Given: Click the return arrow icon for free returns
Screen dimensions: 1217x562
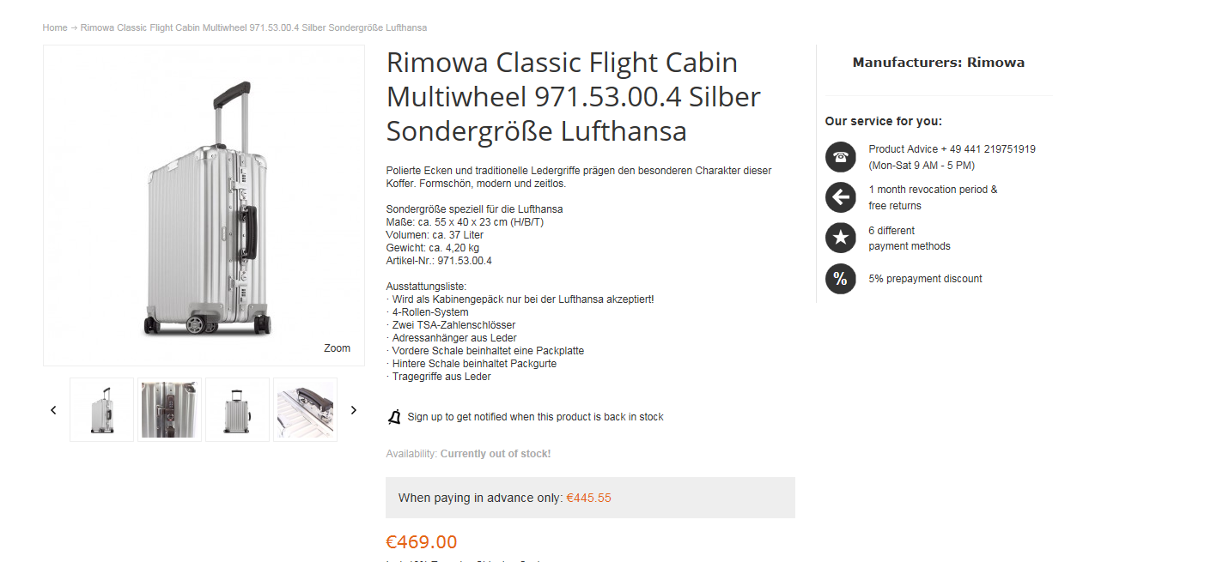Looking at the screenshot, I should [x=840, y=197].
